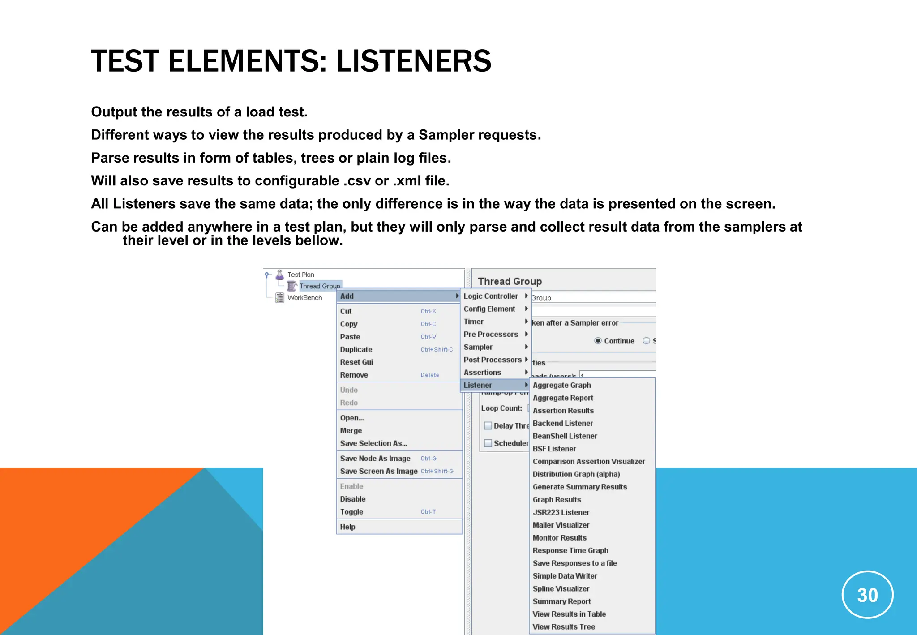Open the Assertions submenu arrow
This screenshot has height=635, width=917.
point(527,373)
